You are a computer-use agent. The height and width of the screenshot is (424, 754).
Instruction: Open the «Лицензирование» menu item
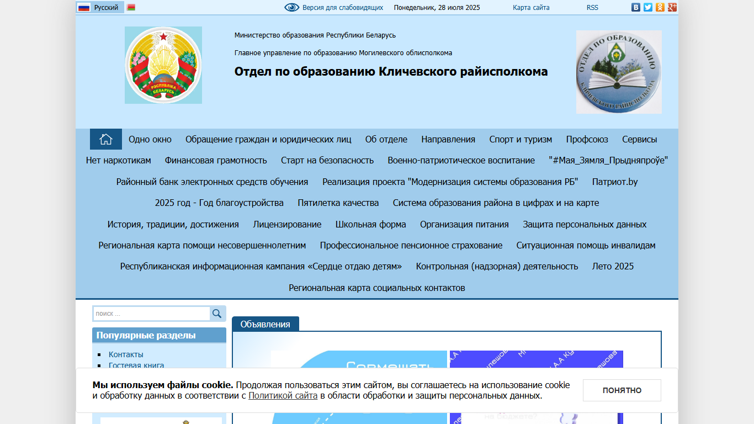coord(287,224)
